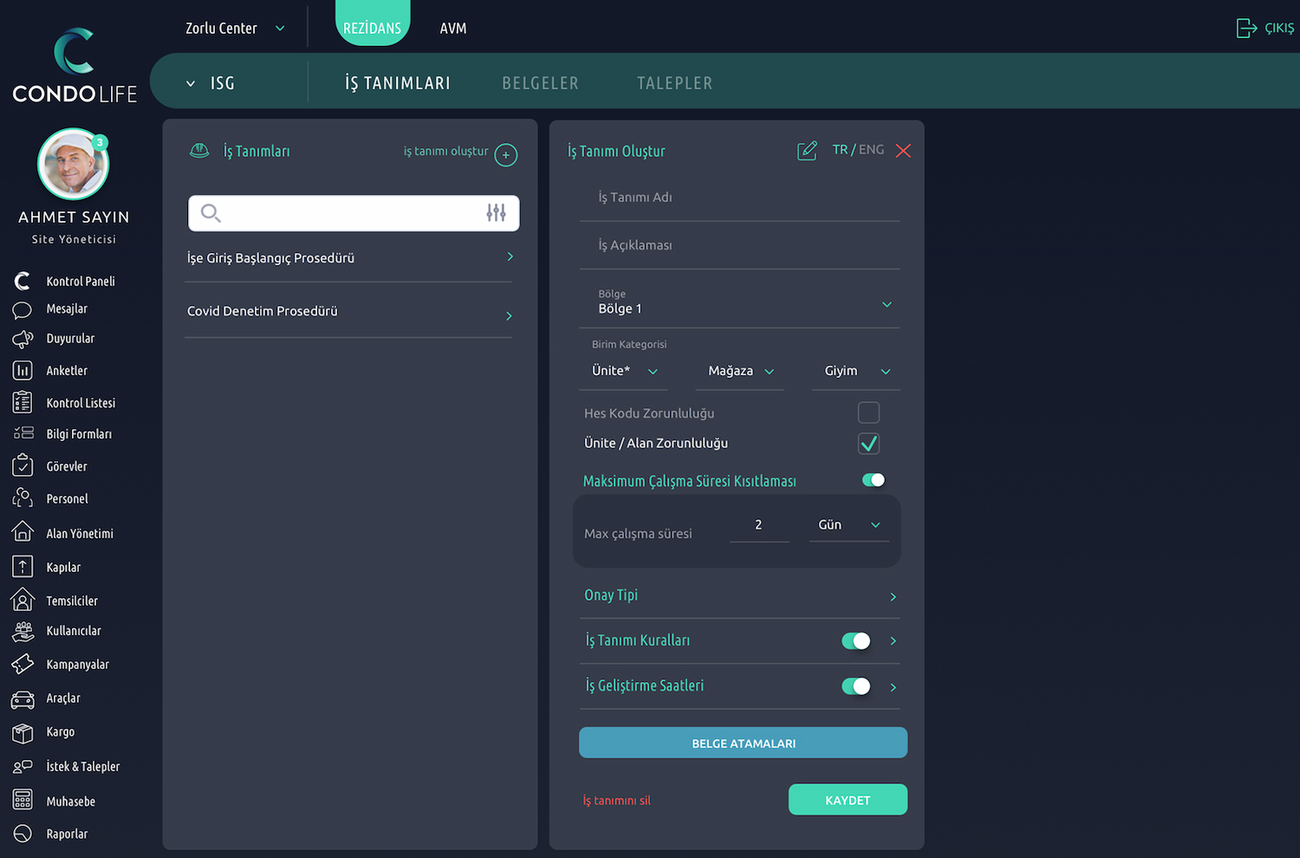Image resolution: width=1300 pixels, height=858 pixels.
Task: Click the search filter sliders icon
Action: point(496,213)
